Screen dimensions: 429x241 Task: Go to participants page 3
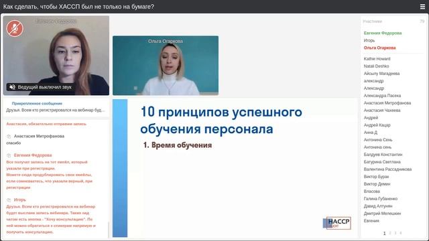click(x=395, y=233)
